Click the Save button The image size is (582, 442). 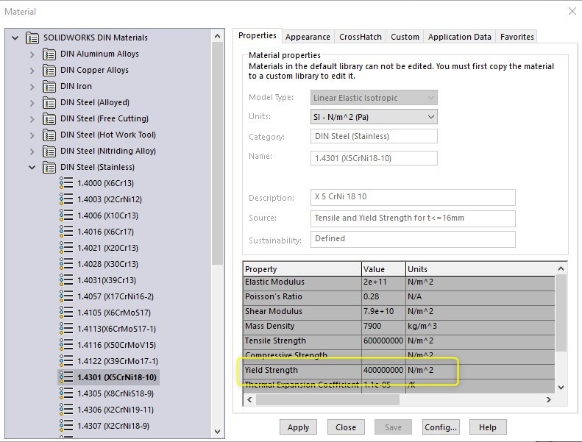click(393, 427)
